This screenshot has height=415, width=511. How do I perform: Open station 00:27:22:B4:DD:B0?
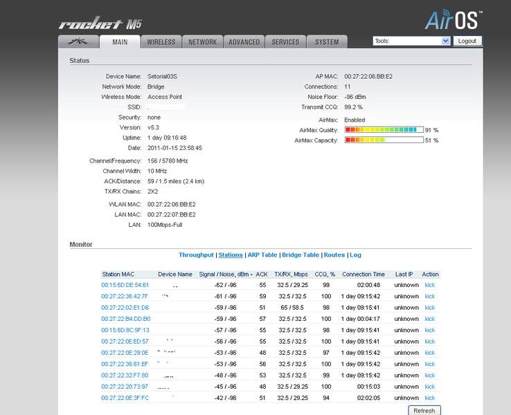[126, 319]
